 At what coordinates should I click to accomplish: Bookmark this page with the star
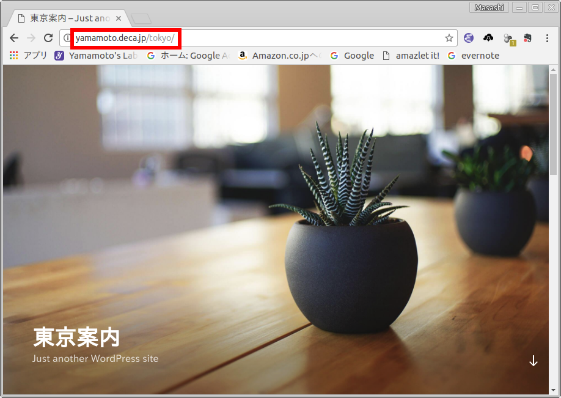click(x=449, y=38)
